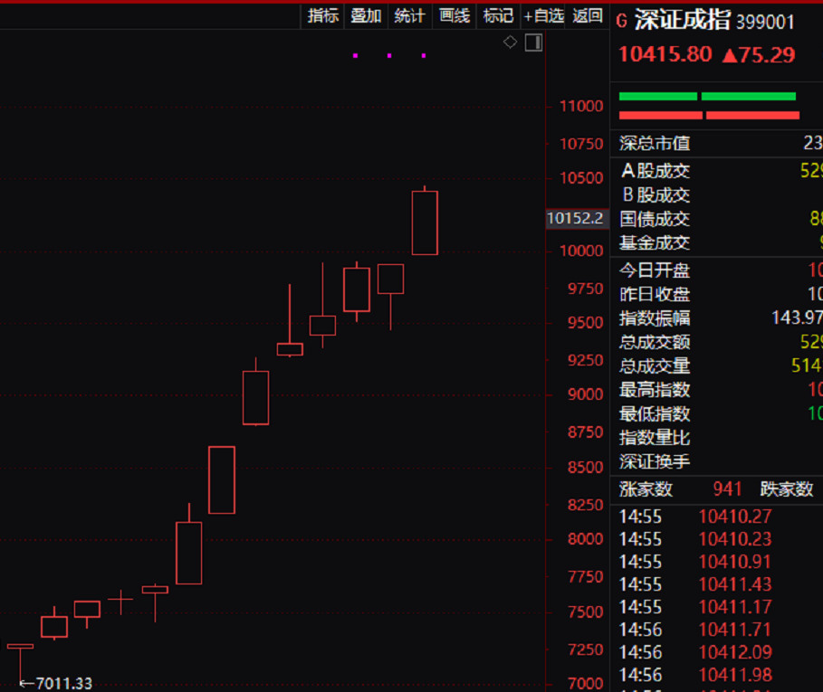Image resolution: width=823 pixels, height=692 pixels.
Task: Open the 叠加 overlay menu
Action: click(366, 15)
